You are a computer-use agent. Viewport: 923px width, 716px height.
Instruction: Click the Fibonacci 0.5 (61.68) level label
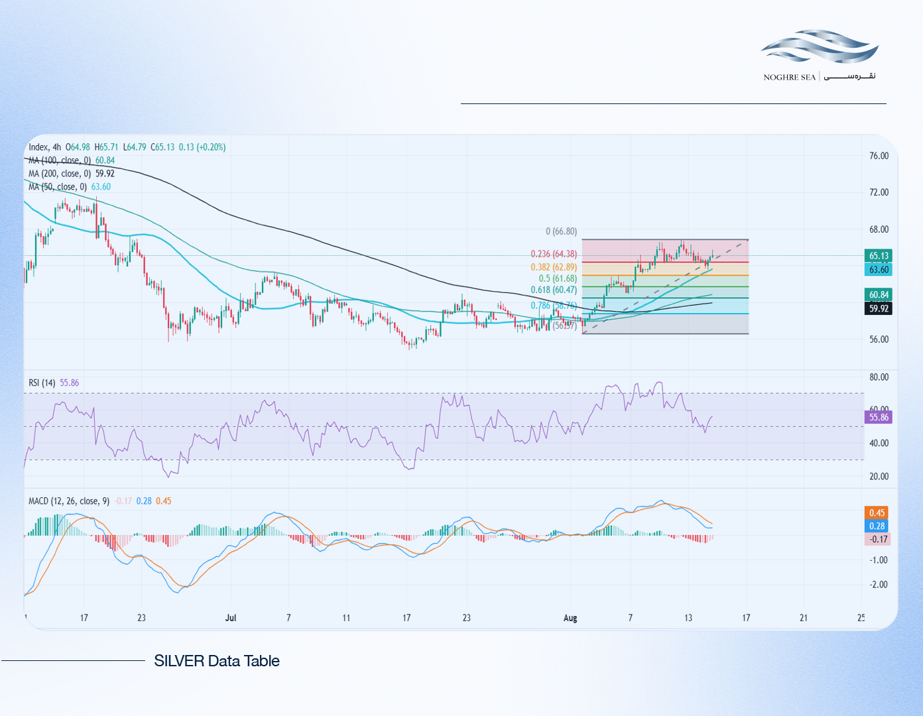558,278
